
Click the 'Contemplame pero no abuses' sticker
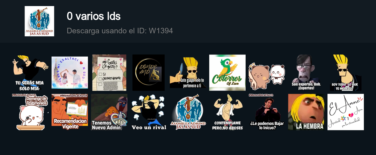pos(227,112)
